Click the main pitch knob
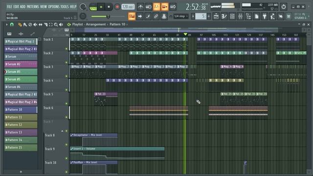The height and width of the screenshot is (176, 313). [x=83, y=16]
